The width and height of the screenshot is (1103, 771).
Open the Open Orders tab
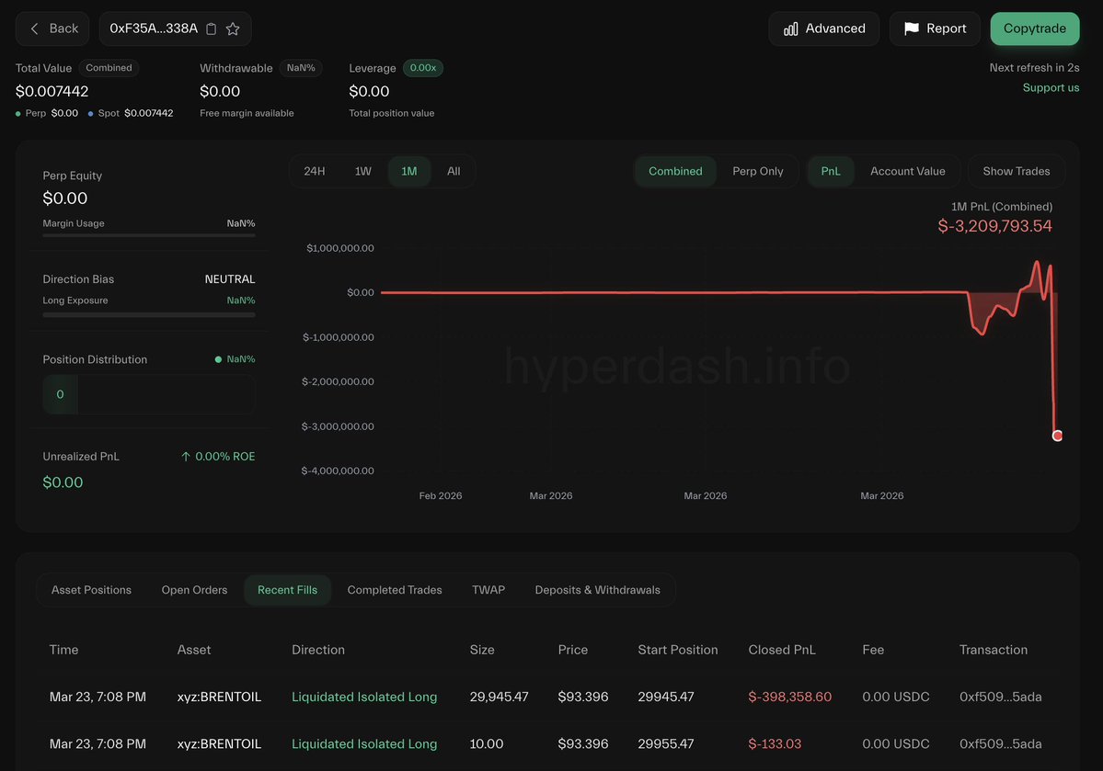(194, 590)
